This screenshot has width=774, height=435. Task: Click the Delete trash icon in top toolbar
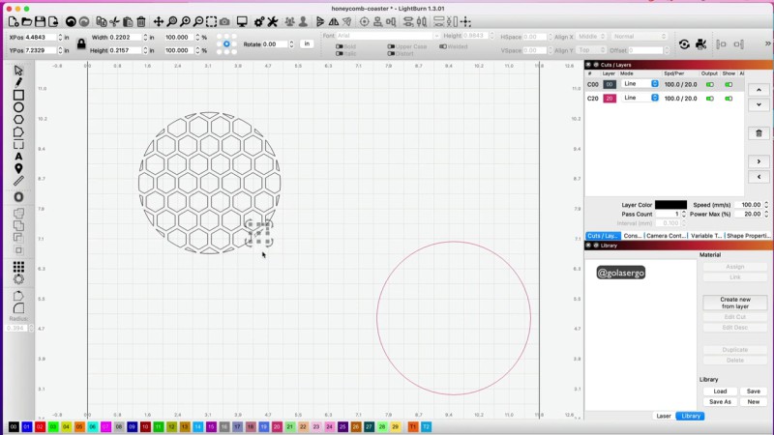click(141, 21)
